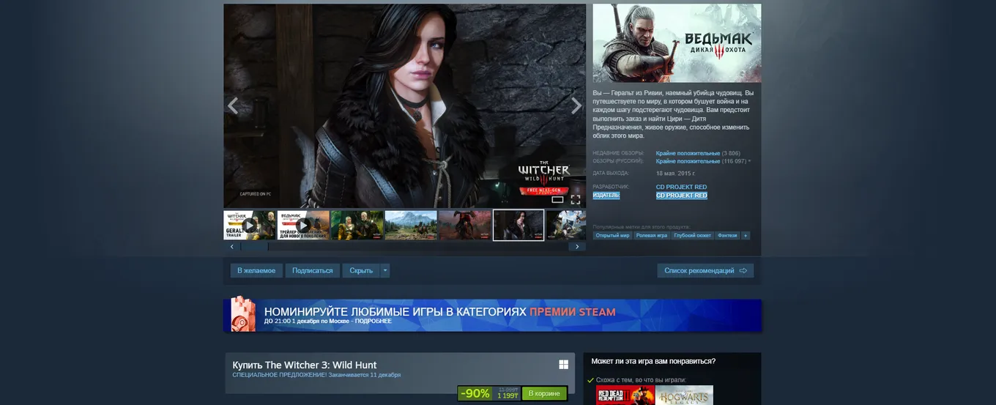
Task: Go to previous screenshot with left arrow
Action: 233,106
